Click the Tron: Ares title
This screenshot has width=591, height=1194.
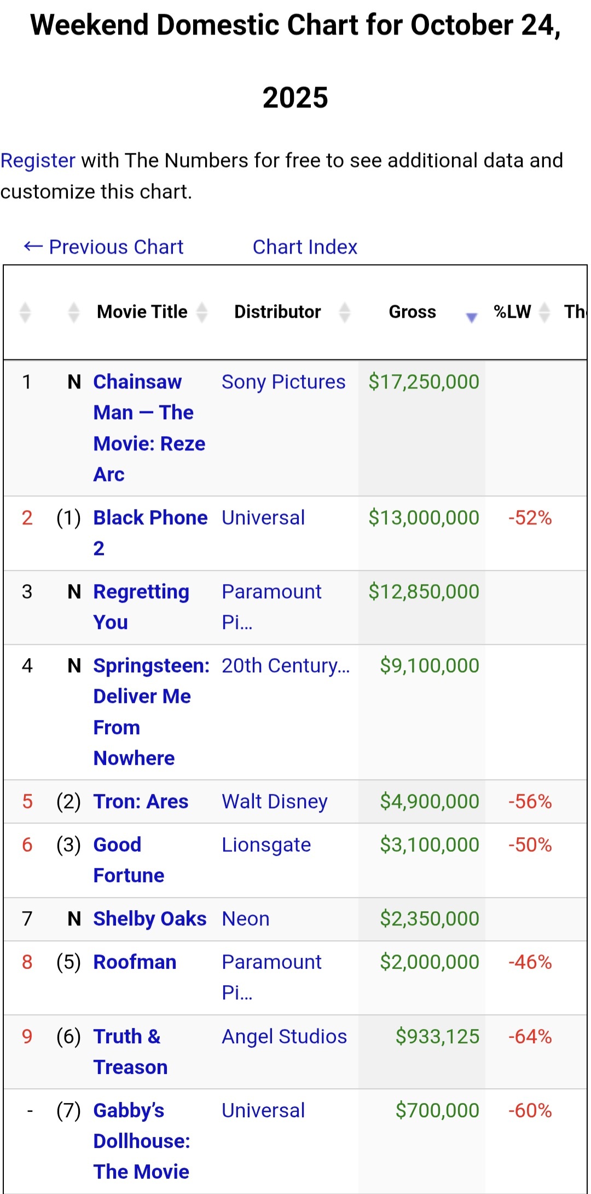pos(141,802)
